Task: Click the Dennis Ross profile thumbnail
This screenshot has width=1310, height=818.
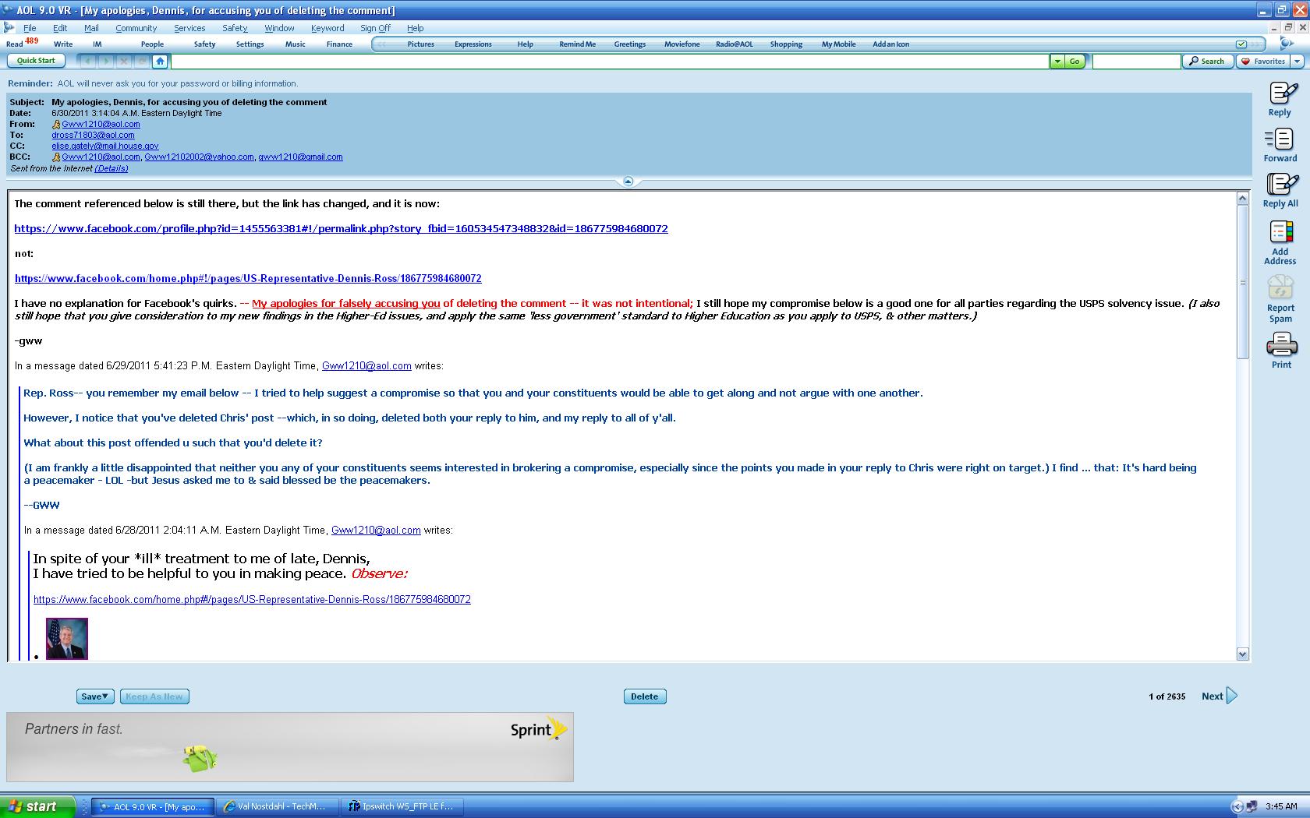Action: [x=67, y=638]
